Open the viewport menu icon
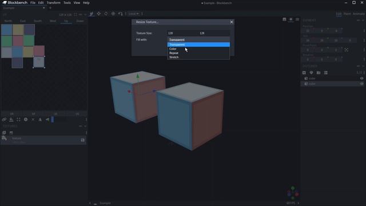366x206 pixels. pyautogui.click(x=297, y=19)
